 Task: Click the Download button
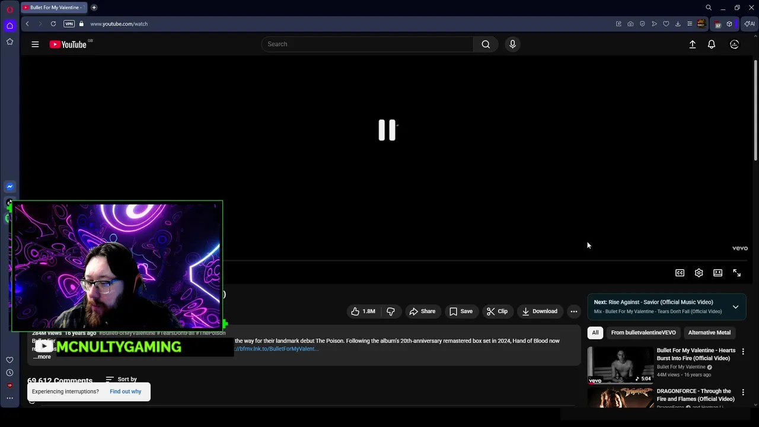540,311
